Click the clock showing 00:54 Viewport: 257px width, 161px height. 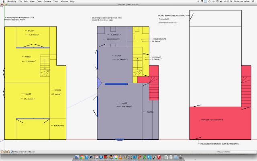click(x=228, y=2)
